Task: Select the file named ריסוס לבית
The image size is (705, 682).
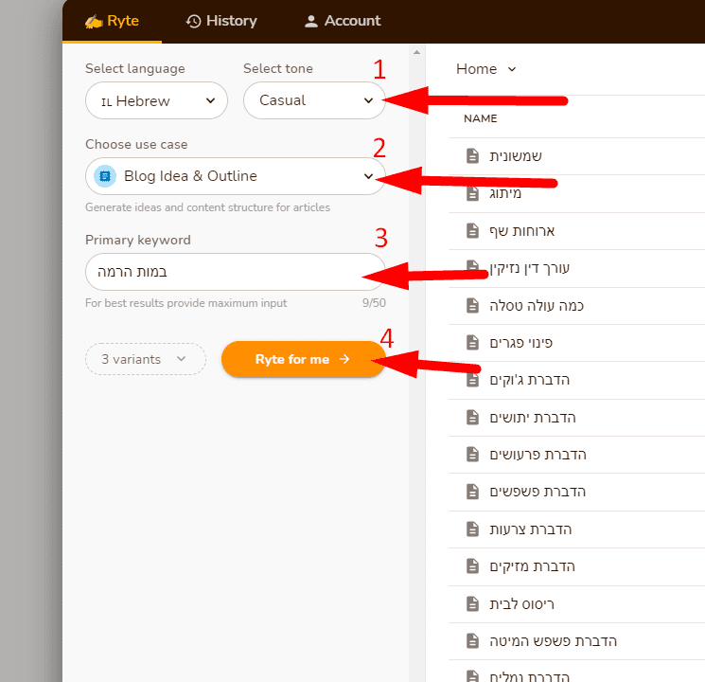Action: (522, 604)
